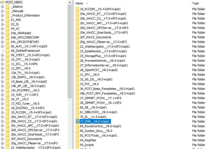Click tree folder icon of 08_DotNetFramework

point(7,51)
